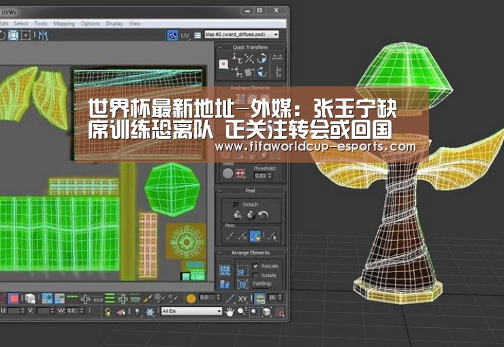The image size is (504, 347).
Task: Toggle Polygon sub-object mode red square
Action: point(14,299)
